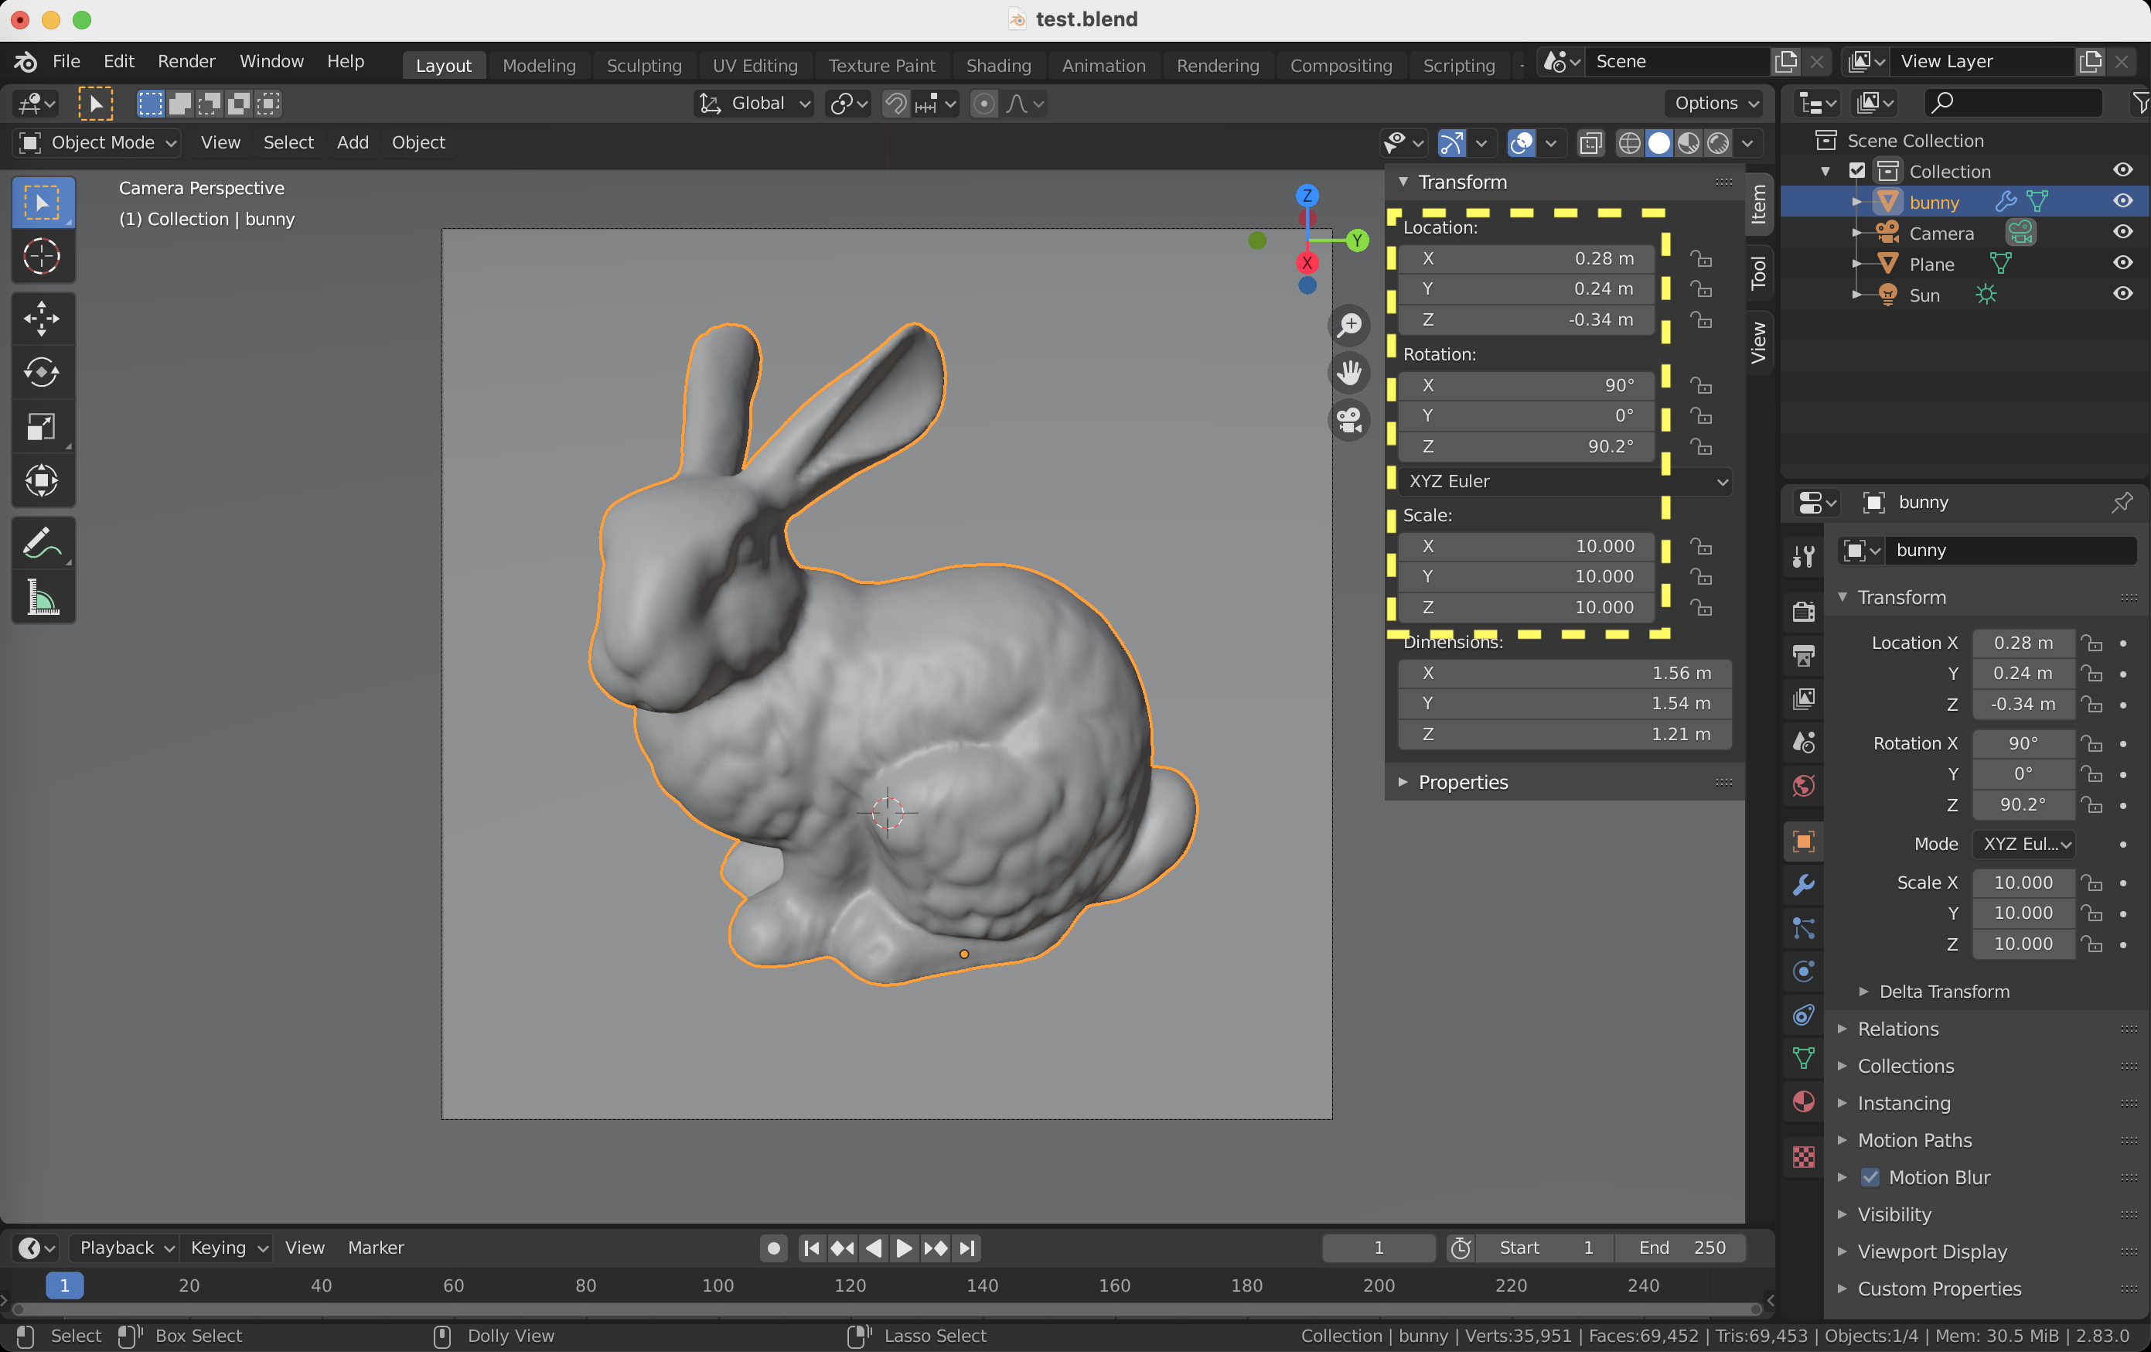The width and height of the screenshot is (2151, 1352).
Task: Click the Cursor tool icon
Action: point(42,257)
